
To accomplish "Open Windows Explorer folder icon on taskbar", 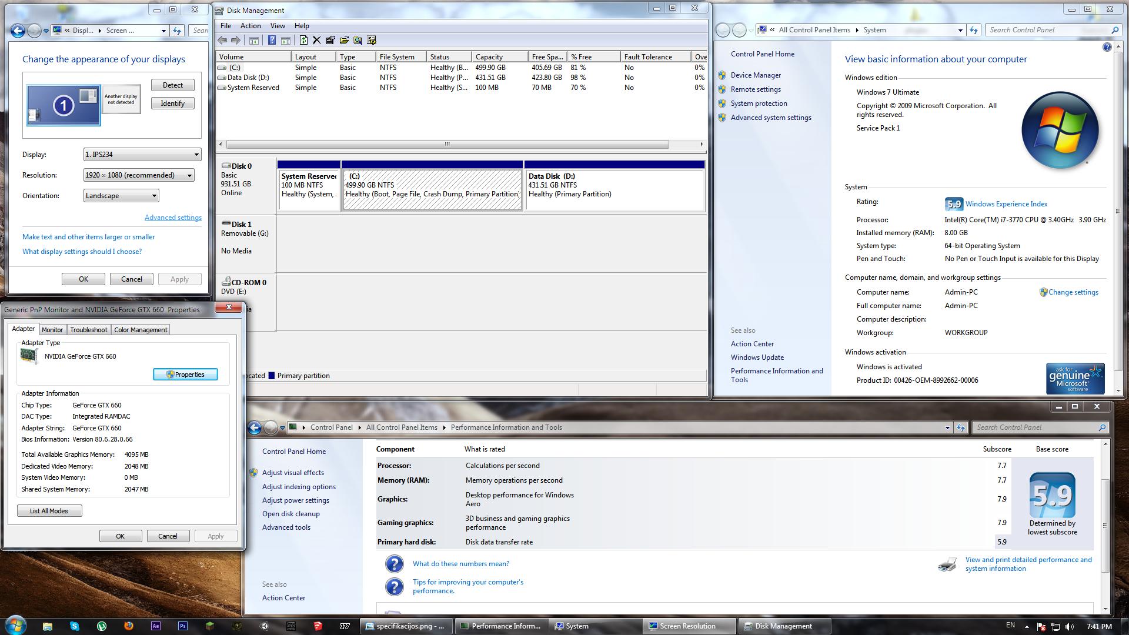I will (48, 626).
